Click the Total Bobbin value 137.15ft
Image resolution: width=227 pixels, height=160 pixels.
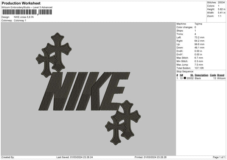pyautogui.click(x=199, y=68)
